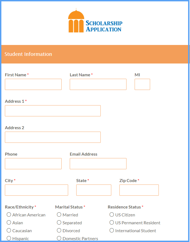Screen dimensions: 190x242
Task: Select US Citizen residence status
Action: pos(112,215)
